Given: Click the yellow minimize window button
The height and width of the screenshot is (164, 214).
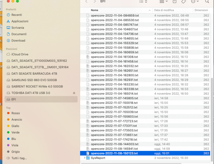Looking at the screenshot, I should [13, 1].
